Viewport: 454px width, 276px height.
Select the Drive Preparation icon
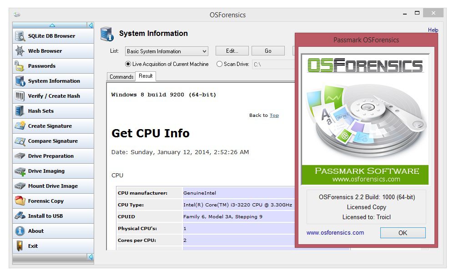20,156
